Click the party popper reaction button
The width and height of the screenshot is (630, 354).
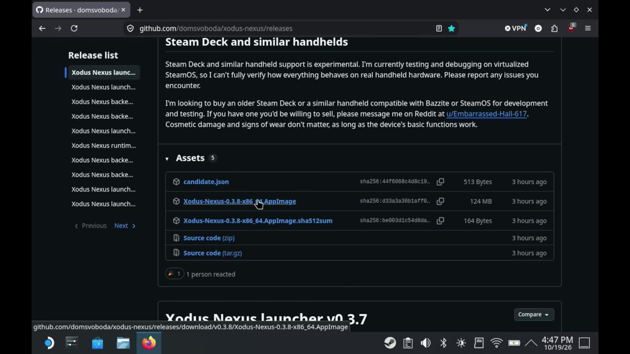coord(174,274)
